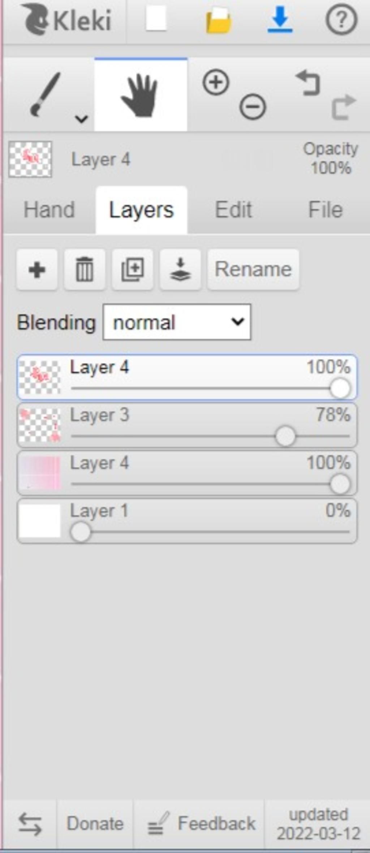Click the Rename button

[253, 270]
